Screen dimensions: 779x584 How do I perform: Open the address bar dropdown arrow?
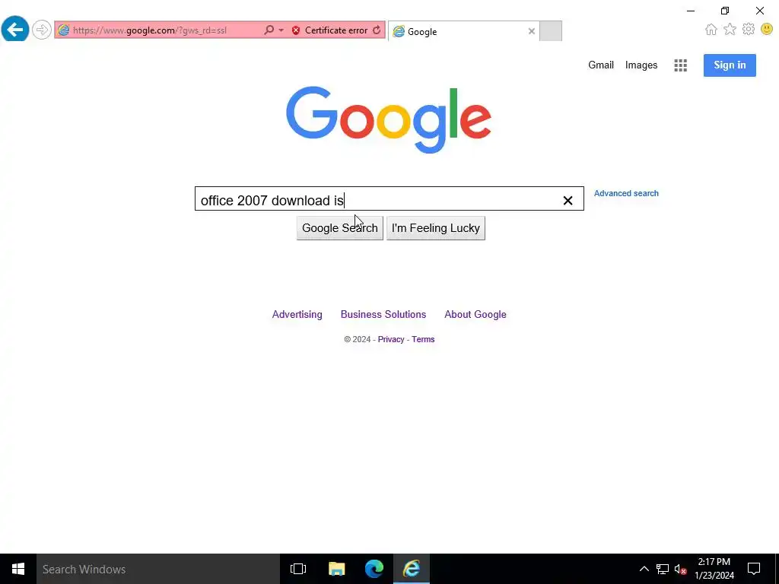tap(281, 30)
